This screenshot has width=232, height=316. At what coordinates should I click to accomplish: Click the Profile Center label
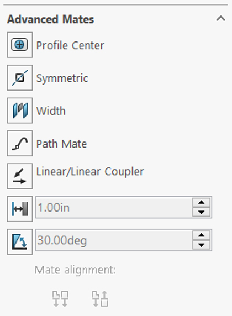coord(70,45)
